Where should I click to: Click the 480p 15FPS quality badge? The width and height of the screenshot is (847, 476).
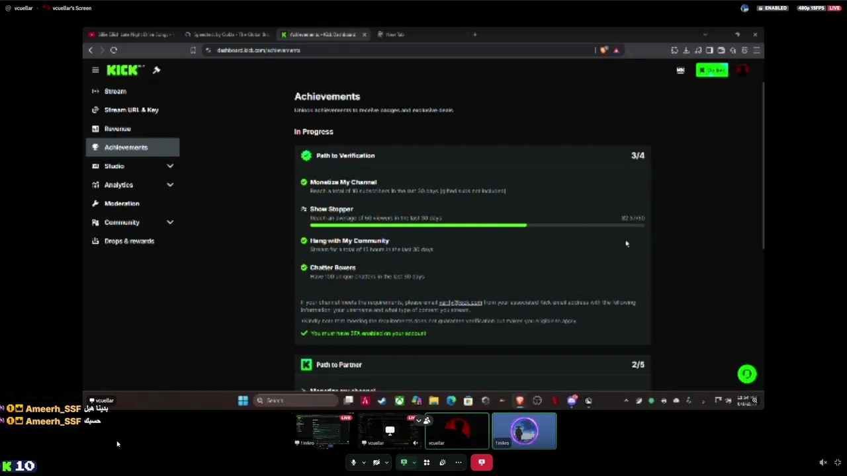coord(811,8)
